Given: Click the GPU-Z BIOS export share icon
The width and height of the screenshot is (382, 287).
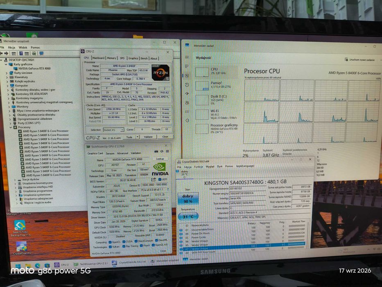Looking at the screenshot, I should tap(153, 180).
